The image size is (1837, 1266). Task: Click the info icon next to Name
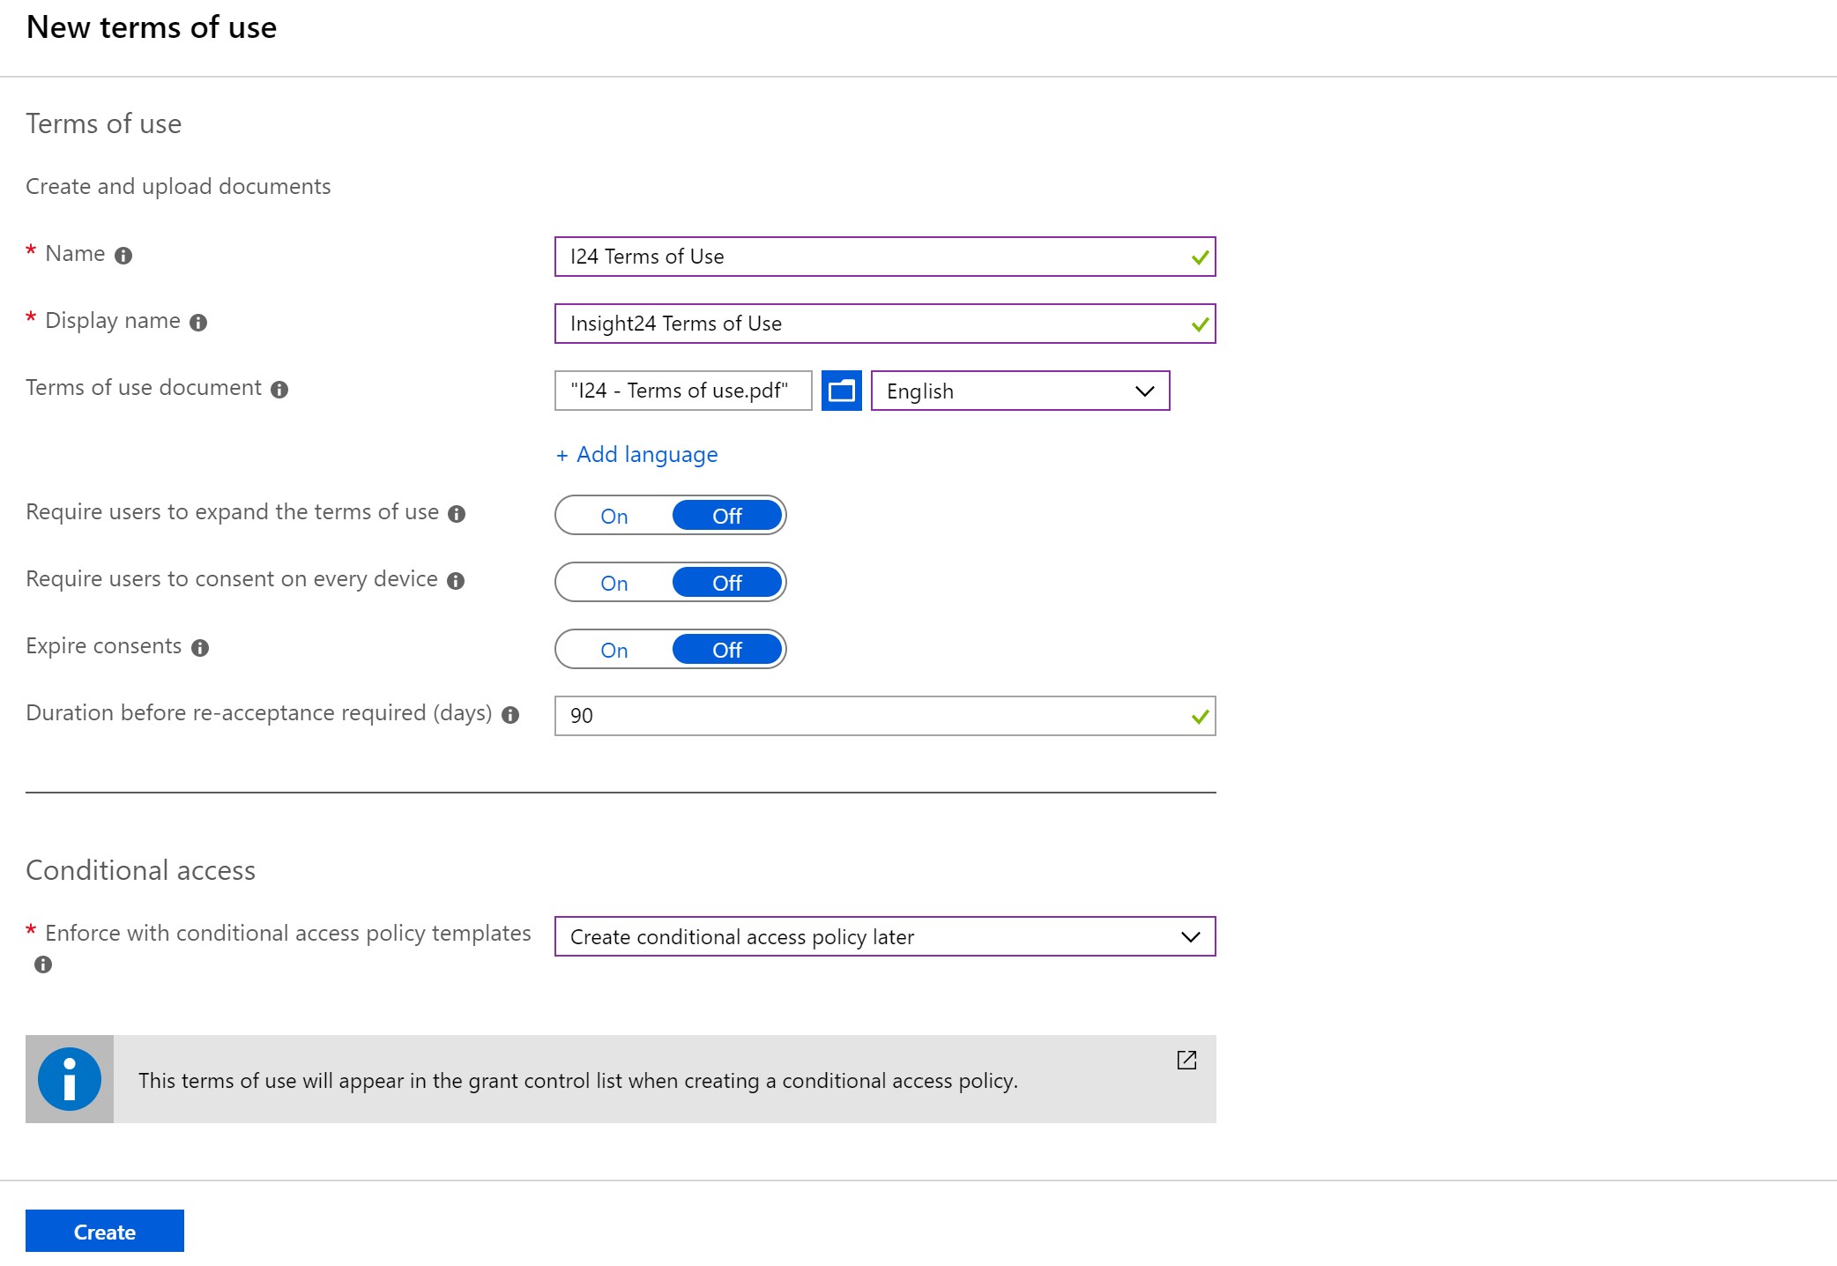(x=123, y=256)
